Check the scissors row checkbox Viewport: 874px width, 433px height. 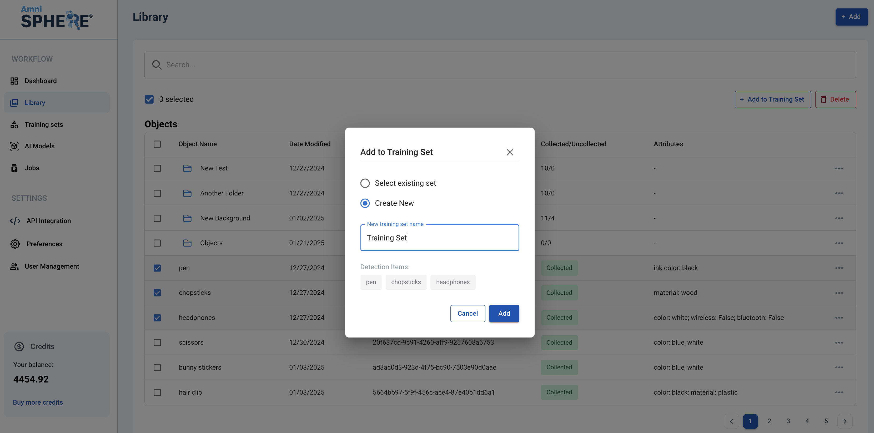[x=157, y=343]
